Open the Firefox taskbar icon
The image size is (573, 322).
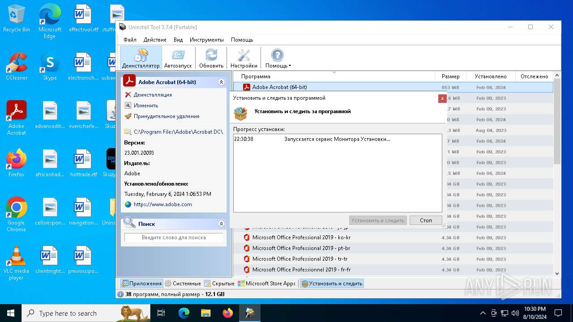(227, 313)
